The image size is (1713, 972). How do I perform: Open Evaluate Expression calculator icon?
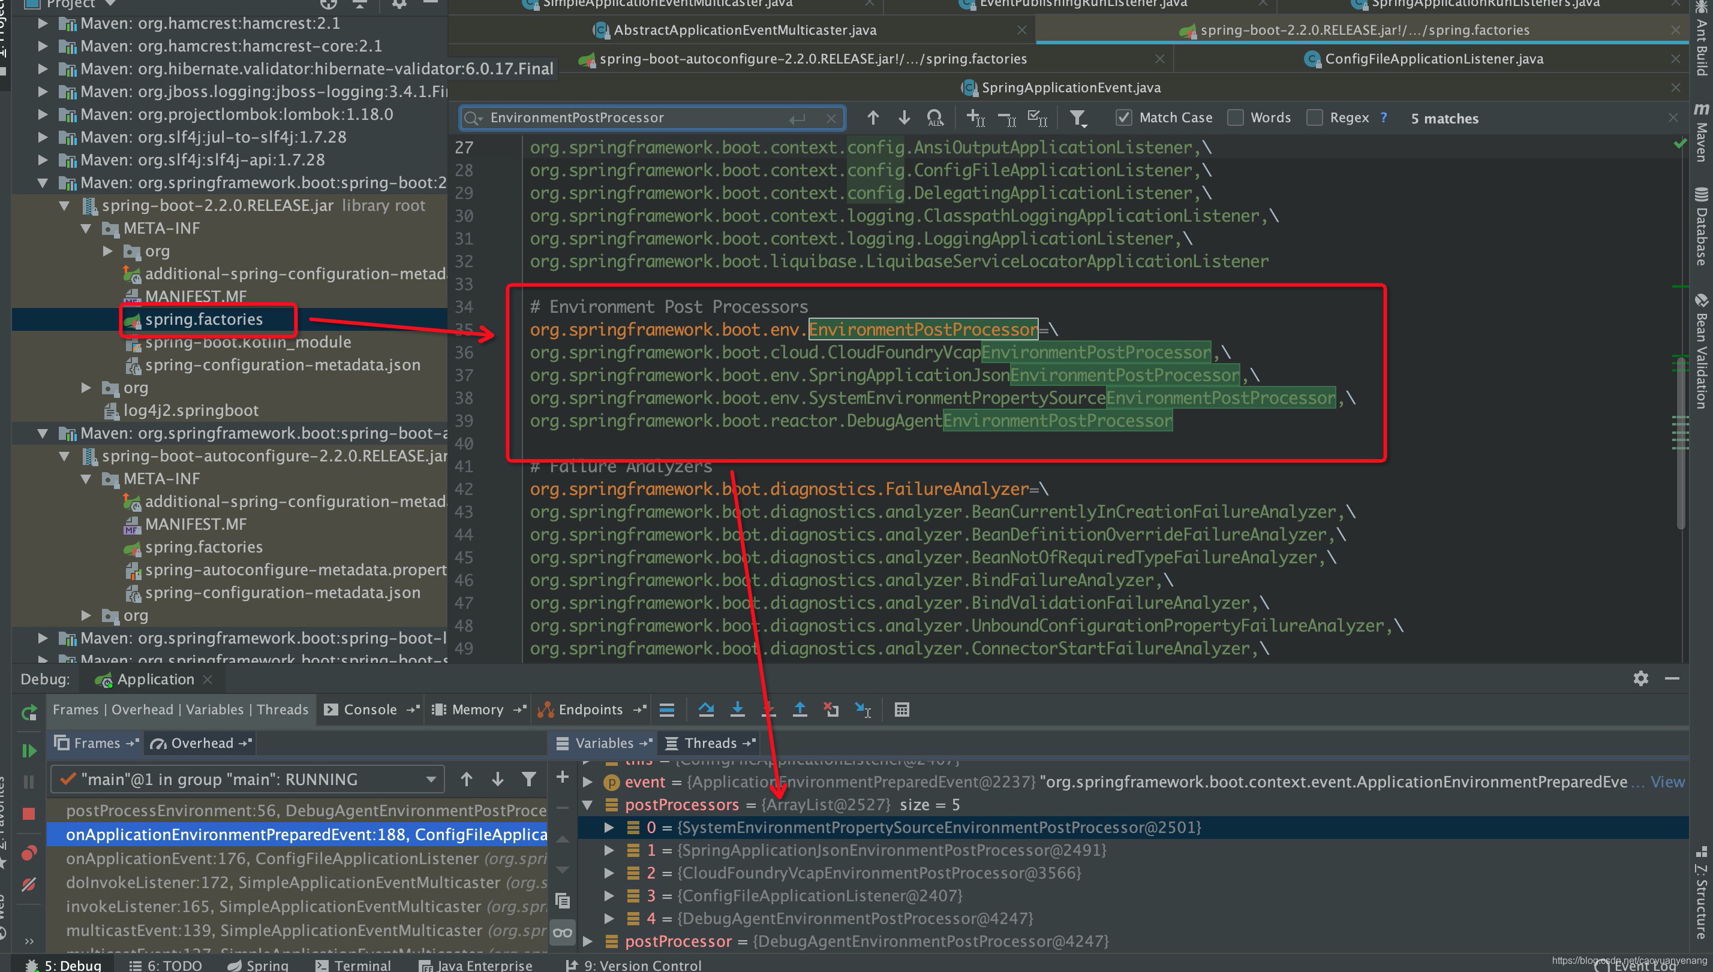tap(901, 710)
